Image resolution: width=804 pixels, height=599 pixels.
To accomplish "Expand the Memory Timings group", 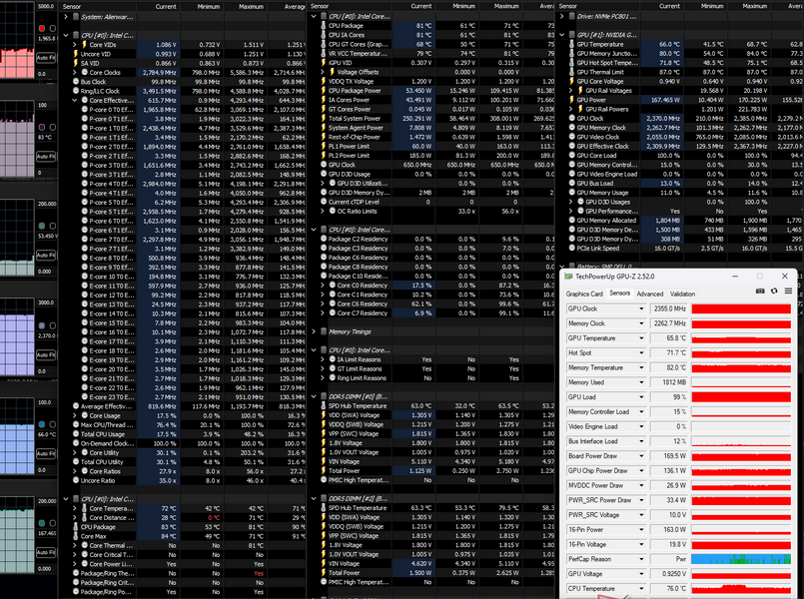I will [314, 331].
